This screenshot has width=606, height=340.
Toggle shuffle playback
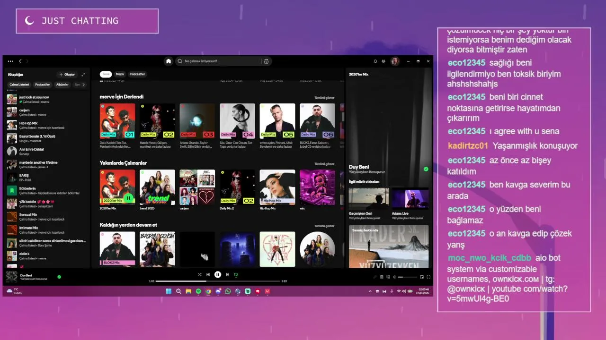pyautogui.click(x=199, y=274)
